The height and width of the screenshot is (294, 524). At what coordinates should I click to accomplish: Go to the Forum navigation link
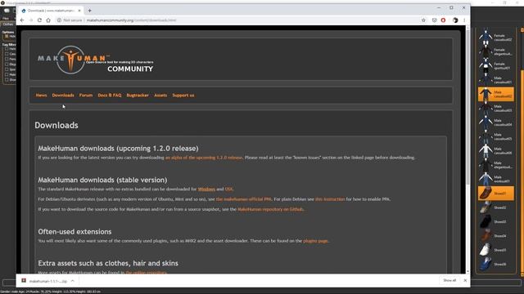86,96
